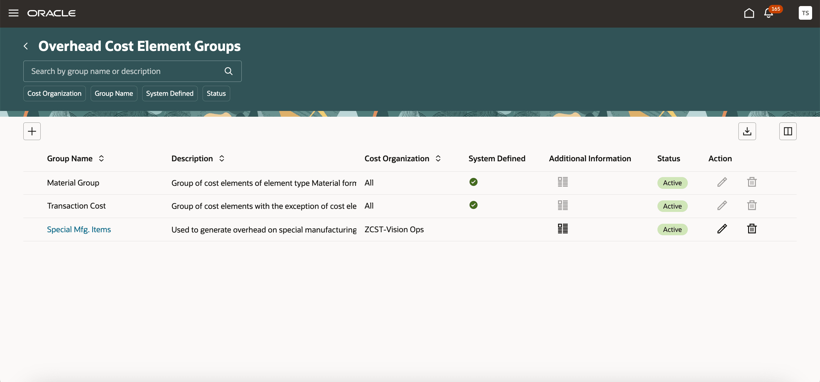
Task: Delete the Special Mfg. Items group
Action: click(x=751, y=229)
